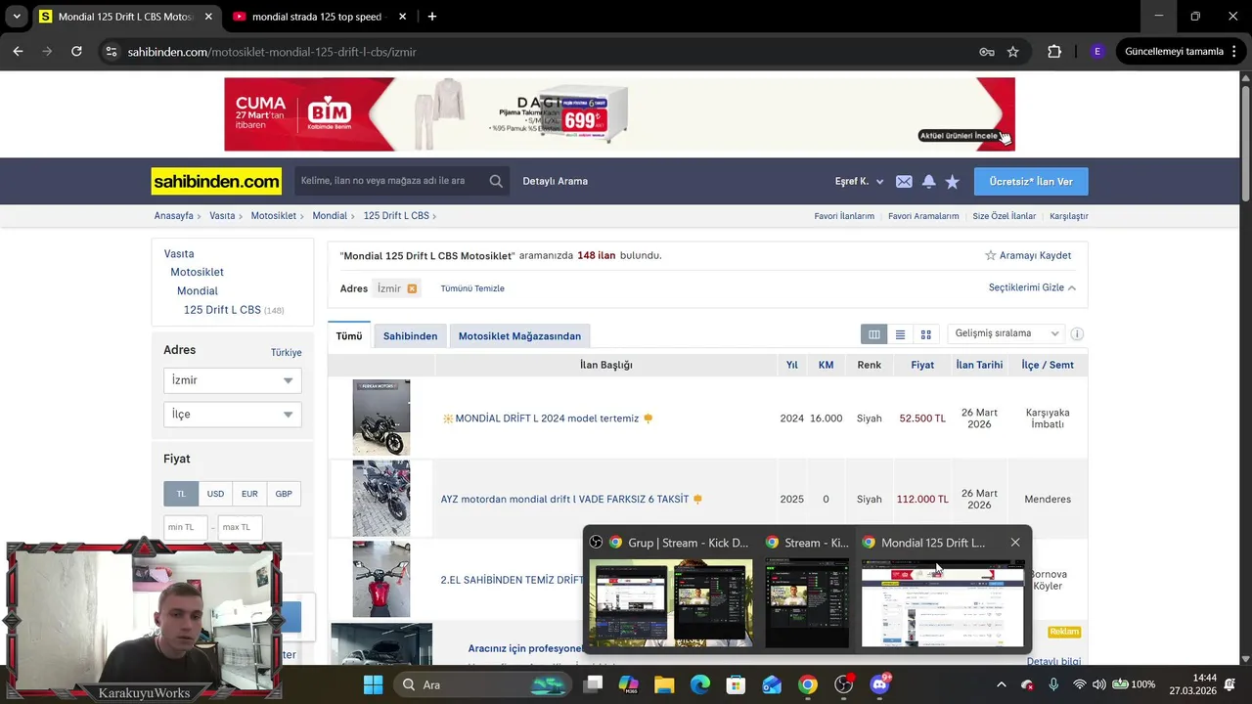The height and width of the screenshot is (704, 1252).
Task: Click the Motosiklet breadcrumb link
Action: coord(273,216)
